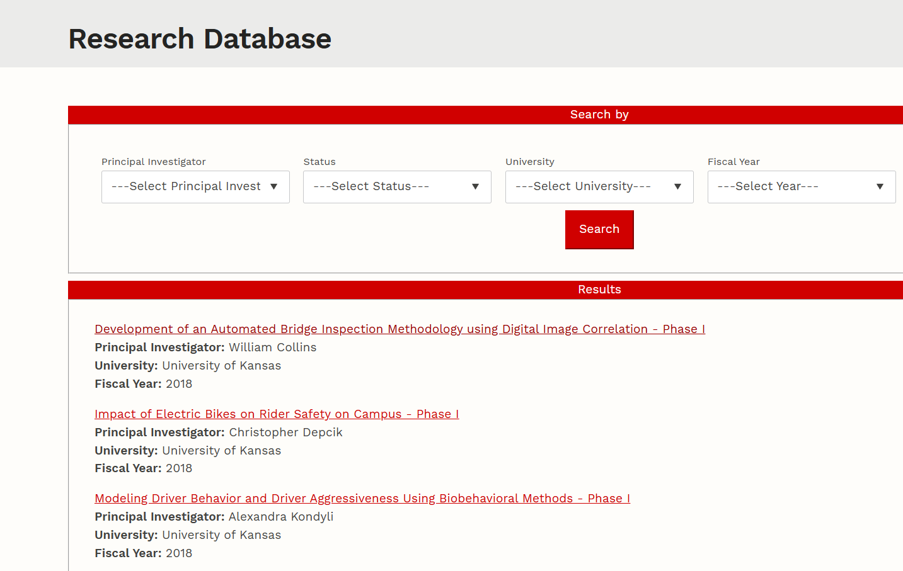
Task: Open Impact of Electric Bikes project link
Action: click(277, 414)
